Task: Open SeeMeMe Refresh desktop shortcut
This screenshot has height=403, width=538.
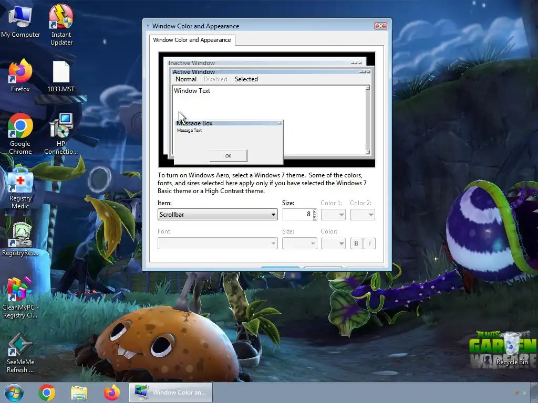Action: (x=20, y=353)
